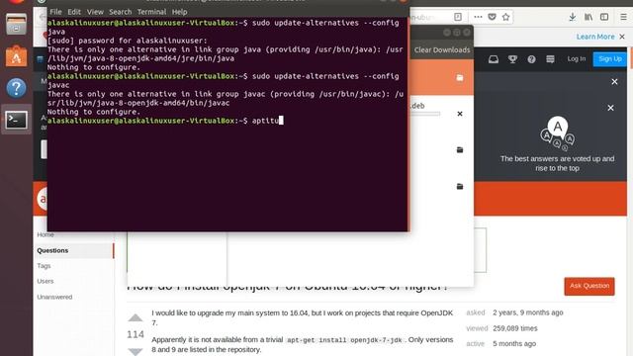This screenshot has height=356, width=633.
Task: Click inline code apt-get install openjdk-7-jdk
Action: point(344,340)
